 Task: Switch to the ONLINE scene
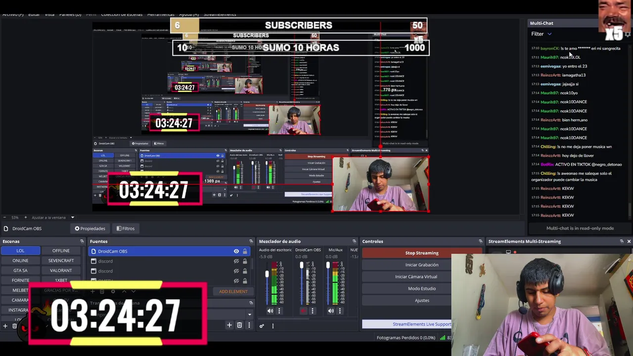coord(20,261)
